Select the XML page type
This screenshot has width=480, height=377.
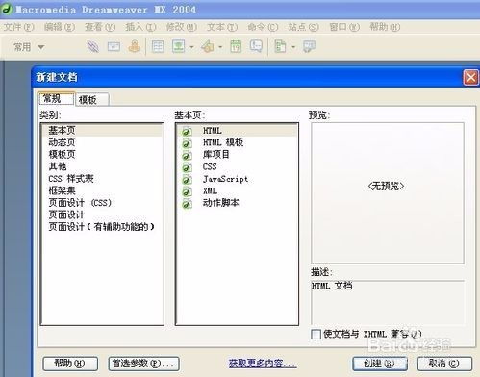(x=238, y=191)
